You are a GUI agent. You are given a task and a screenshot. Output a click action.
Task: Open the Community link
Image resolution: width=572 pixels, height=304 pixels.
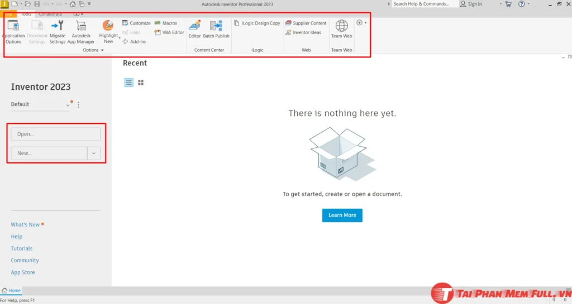[x=25, y=260]
